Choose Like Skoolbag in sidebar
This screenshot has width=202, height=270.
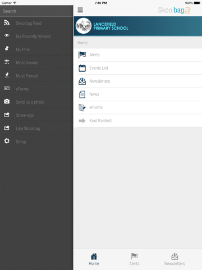[36, 128]
